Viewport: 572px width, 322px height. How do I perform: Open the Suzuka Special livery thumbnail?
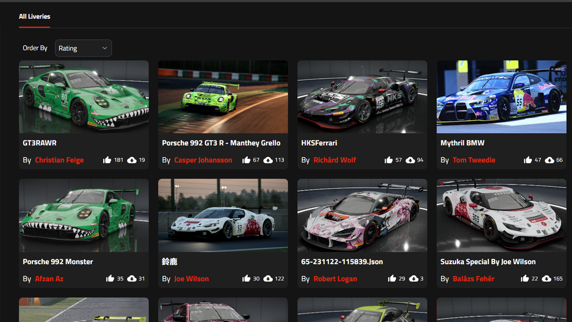click(x=502, y=215)
